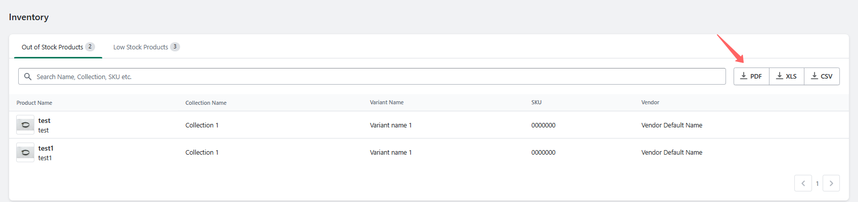Click Vendor Default Name in test row
Viewport: 858px width, 202px height.
click(672, 125)
